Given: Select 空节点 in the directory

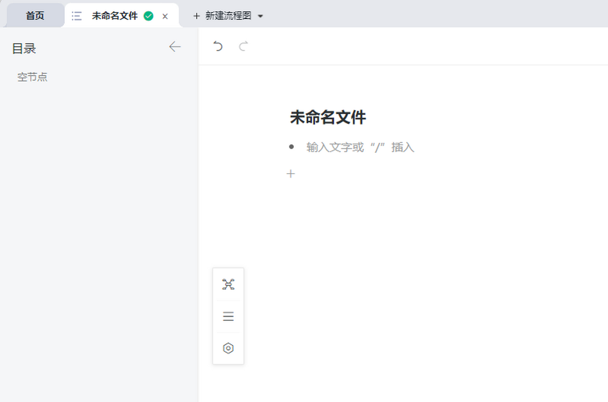Looking at the screenshot, I should (32, 77).
